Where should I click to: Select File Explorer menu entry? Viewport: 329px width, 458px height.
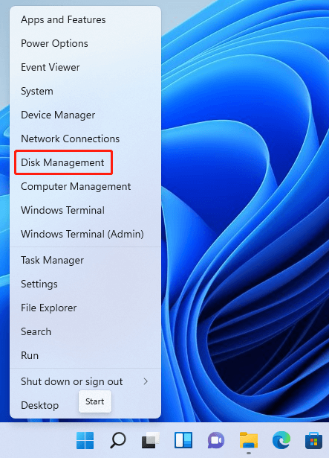click(x=85, y=308)
